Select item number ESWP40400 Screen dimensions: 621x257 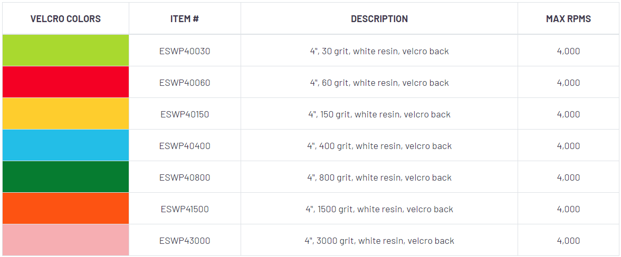coord(185,146)
